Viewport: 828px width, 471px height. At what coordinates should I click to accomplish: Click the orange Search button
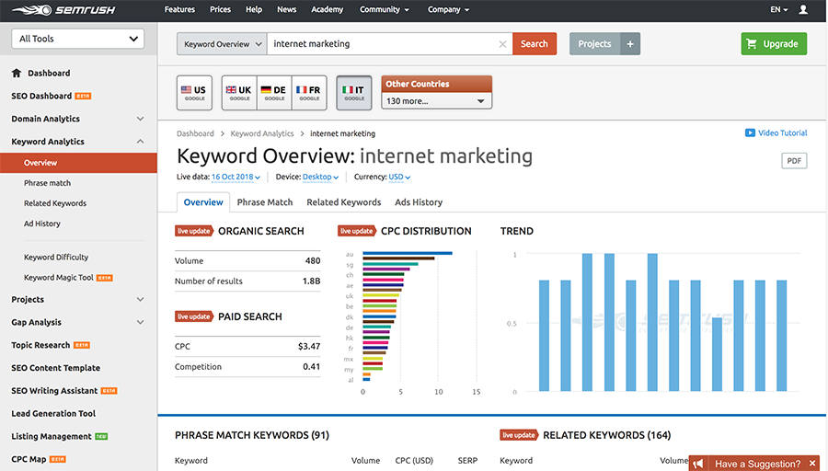(535, 44)
